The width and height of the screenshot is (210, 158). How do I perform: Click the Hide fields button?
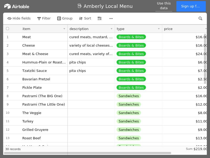tap(19, 18)
